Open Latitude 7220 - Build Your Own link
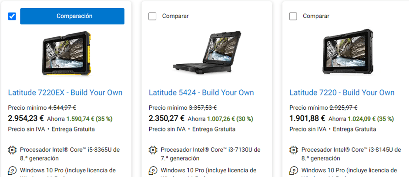Viewport: 409px width, 177px height. [342, 92]
